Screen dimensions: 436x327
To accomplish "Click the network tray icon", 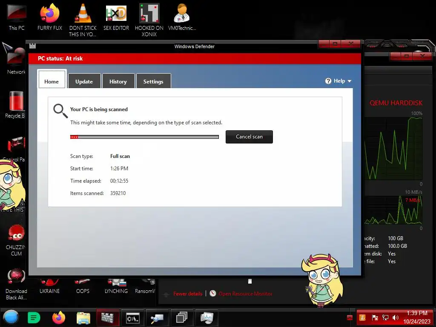I will (385, 318).
